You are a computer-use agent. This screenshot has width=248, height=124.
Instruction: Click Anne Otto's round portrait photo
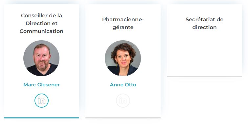pyautogui.click(x=123, y=58)
